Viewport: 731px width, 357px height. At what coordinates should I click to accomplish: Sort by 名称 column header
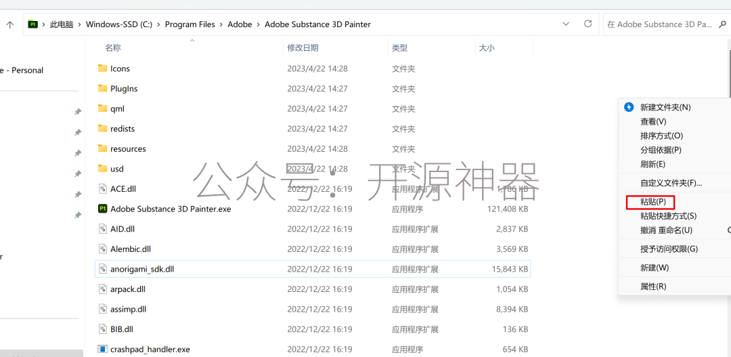point(113,47)
